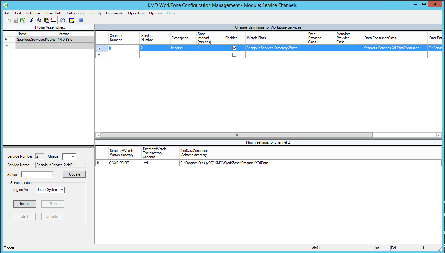Click the Metadata Provider Class column header
Image resolution: width=445 pixels, height=253 pixels.
349,38
